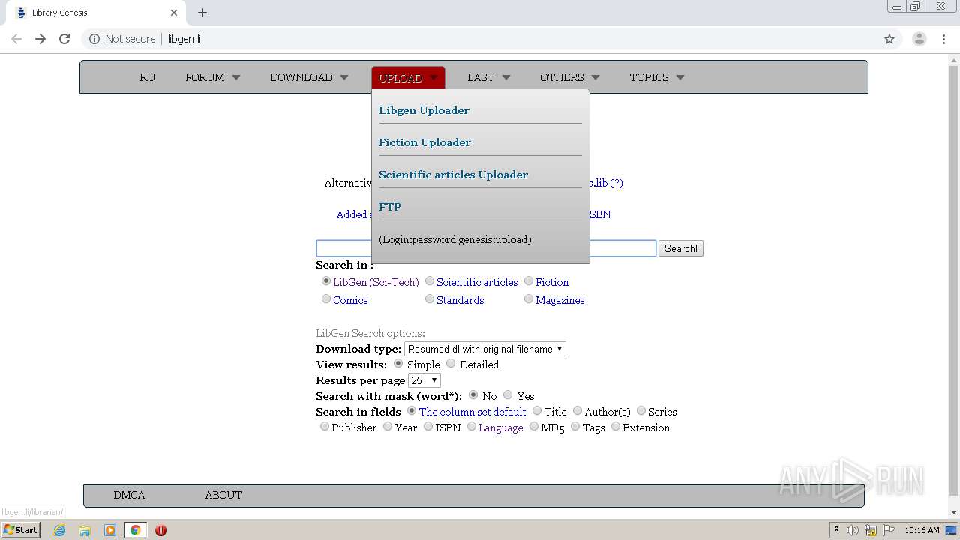This screenshot has width=960, height=540.
Task: Show hidden system tray icons
Action: pos(836,530)
